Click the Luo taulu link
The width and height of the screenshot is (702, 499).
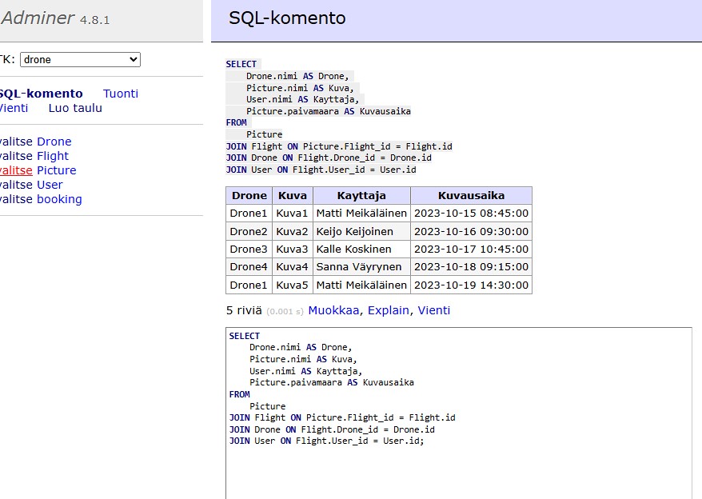tap(75, 108)
